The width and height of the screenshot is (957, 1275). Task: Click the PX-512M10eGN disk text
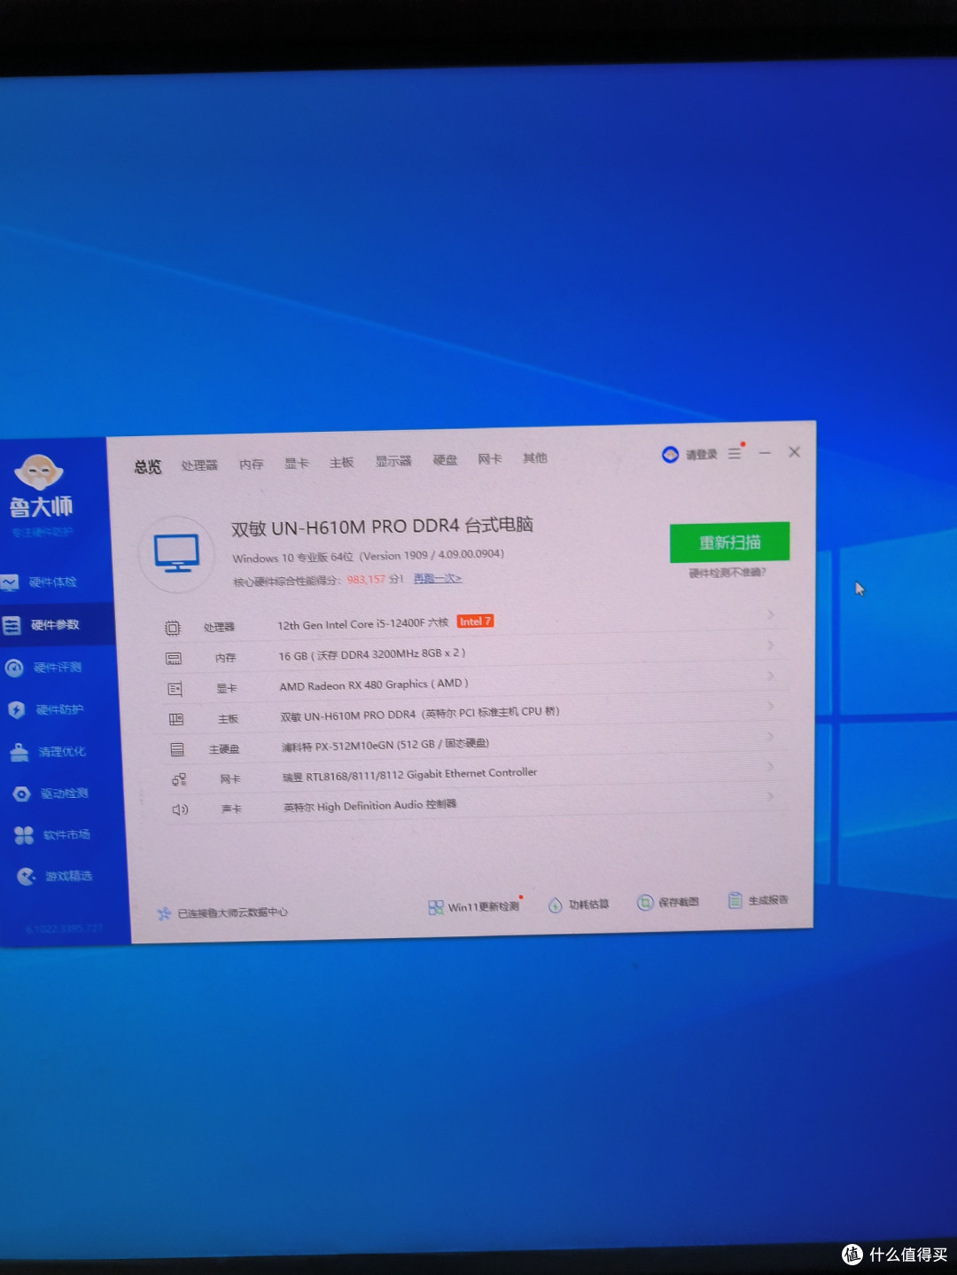pyautogui.click(x=385, y=746)
